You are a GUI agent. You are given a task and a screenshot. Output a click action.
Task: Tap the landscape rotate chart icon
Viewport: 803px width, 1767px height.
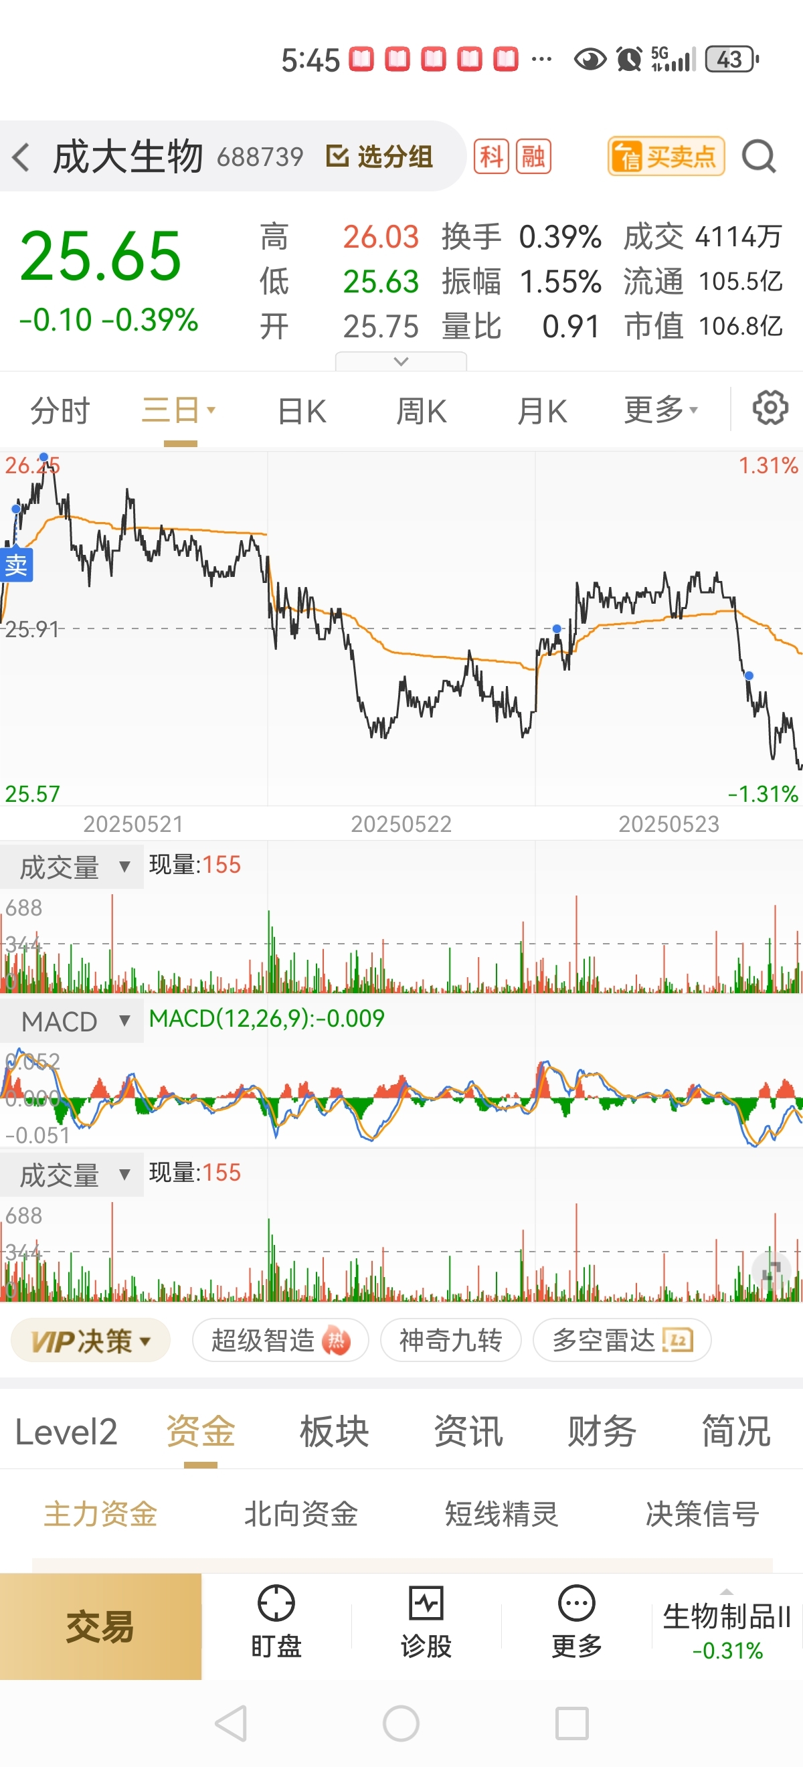tap(773, 1271)
